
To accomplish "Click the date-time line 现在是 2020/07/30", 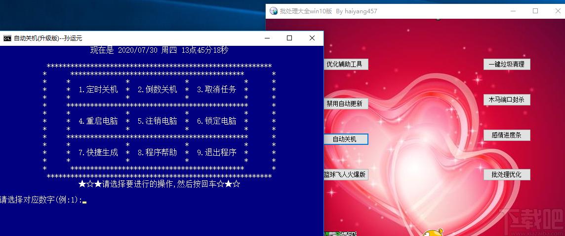I will click(159, 50).
